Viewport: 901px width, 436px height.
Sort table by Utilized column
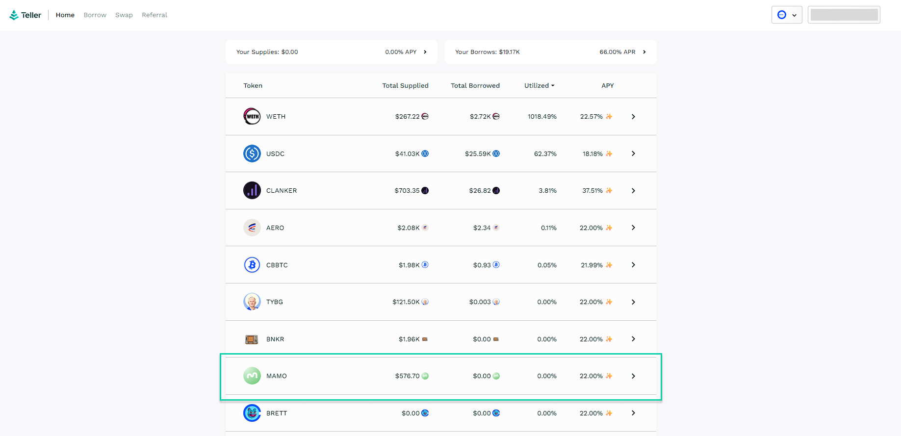pos(539,85)
